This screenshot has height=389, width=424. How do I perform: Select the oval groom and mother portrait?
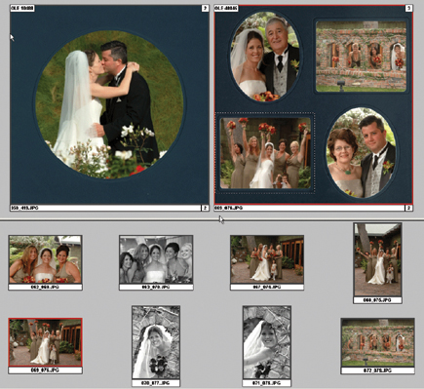[361, 153]
